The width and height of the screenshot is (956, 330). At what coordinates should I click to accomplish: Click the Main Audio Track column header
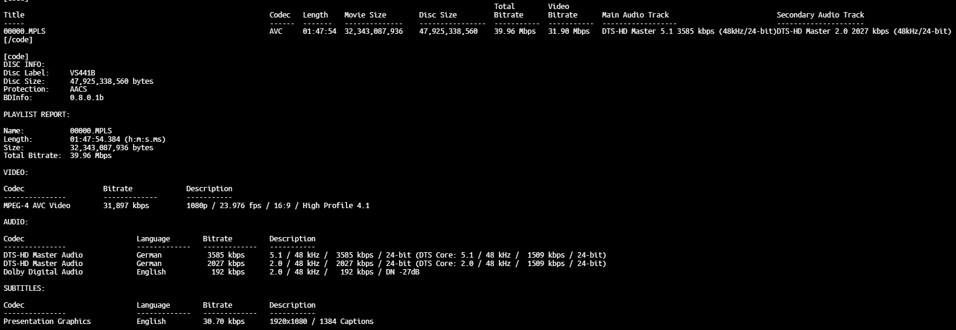(635, 15)
